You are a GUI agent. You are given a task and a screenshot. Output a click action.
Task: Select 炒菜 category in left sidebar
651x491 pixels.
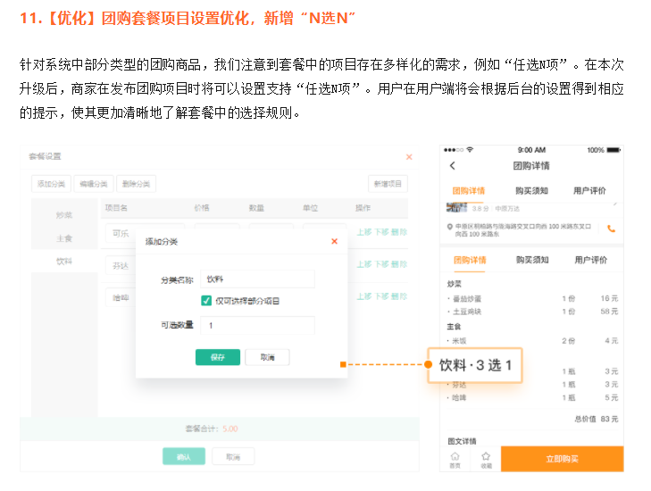[64, 215]
